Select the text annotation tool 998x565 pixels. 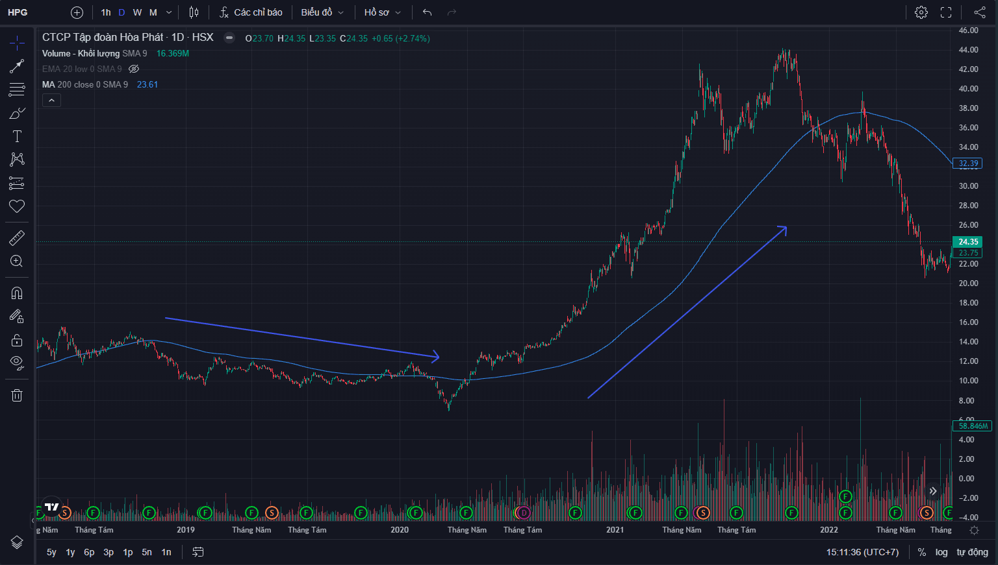(17, 136)
